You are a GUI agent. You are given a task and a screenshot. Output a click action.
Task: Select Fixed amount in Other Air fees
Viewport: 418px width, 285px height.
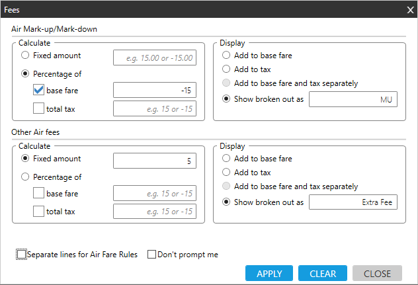point(26,159)
